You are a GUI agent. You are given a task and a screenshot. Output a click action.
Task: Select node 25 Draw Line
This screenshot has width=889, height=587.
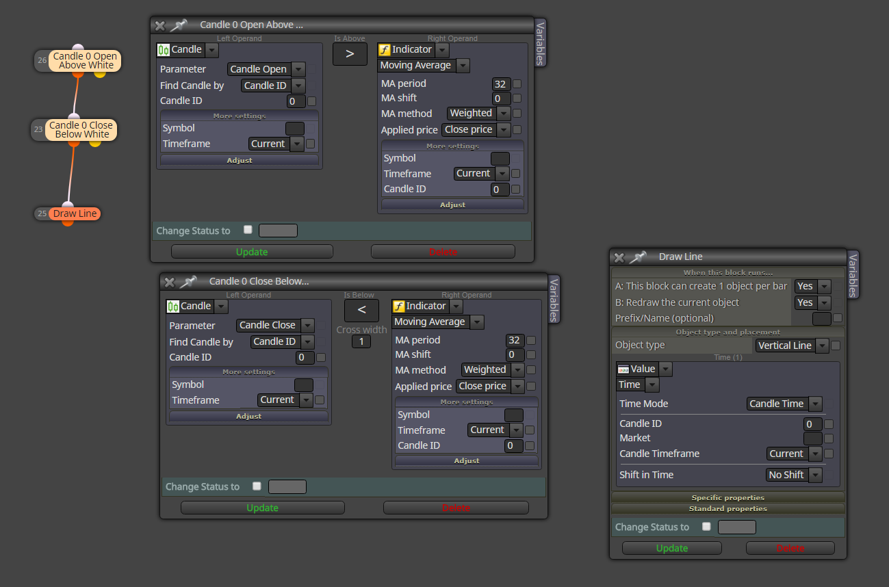(75, 214)
